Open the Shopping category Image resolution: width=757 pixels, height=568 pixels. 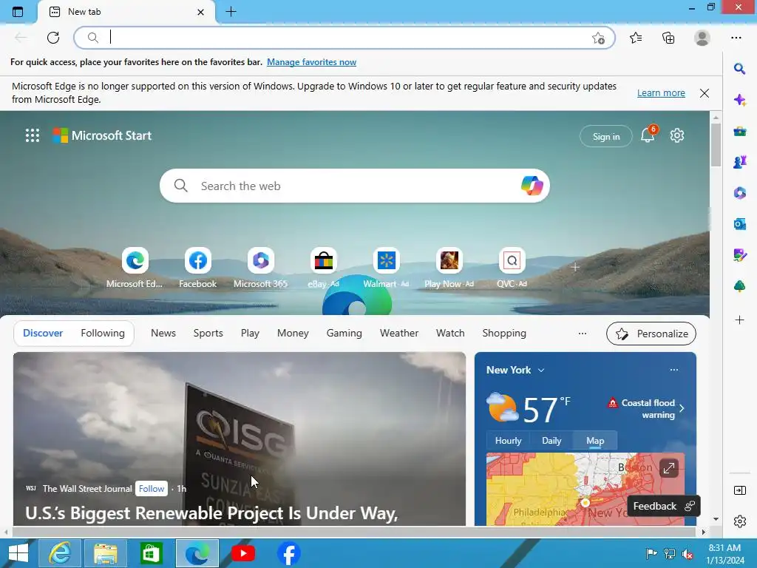504,334
